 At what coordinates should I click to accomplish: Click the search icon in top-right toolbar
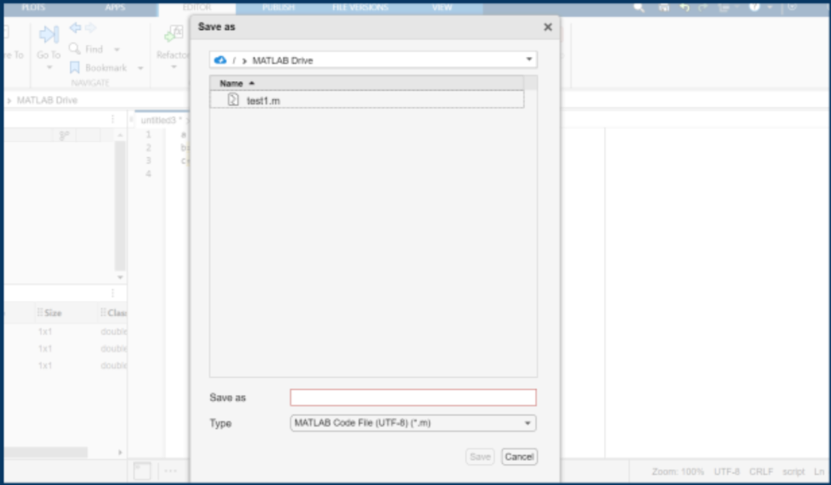click(x=639, y=7)
